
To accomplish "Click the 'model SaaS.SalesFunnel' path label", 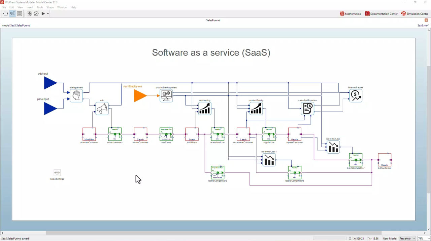I will [16, 26].
